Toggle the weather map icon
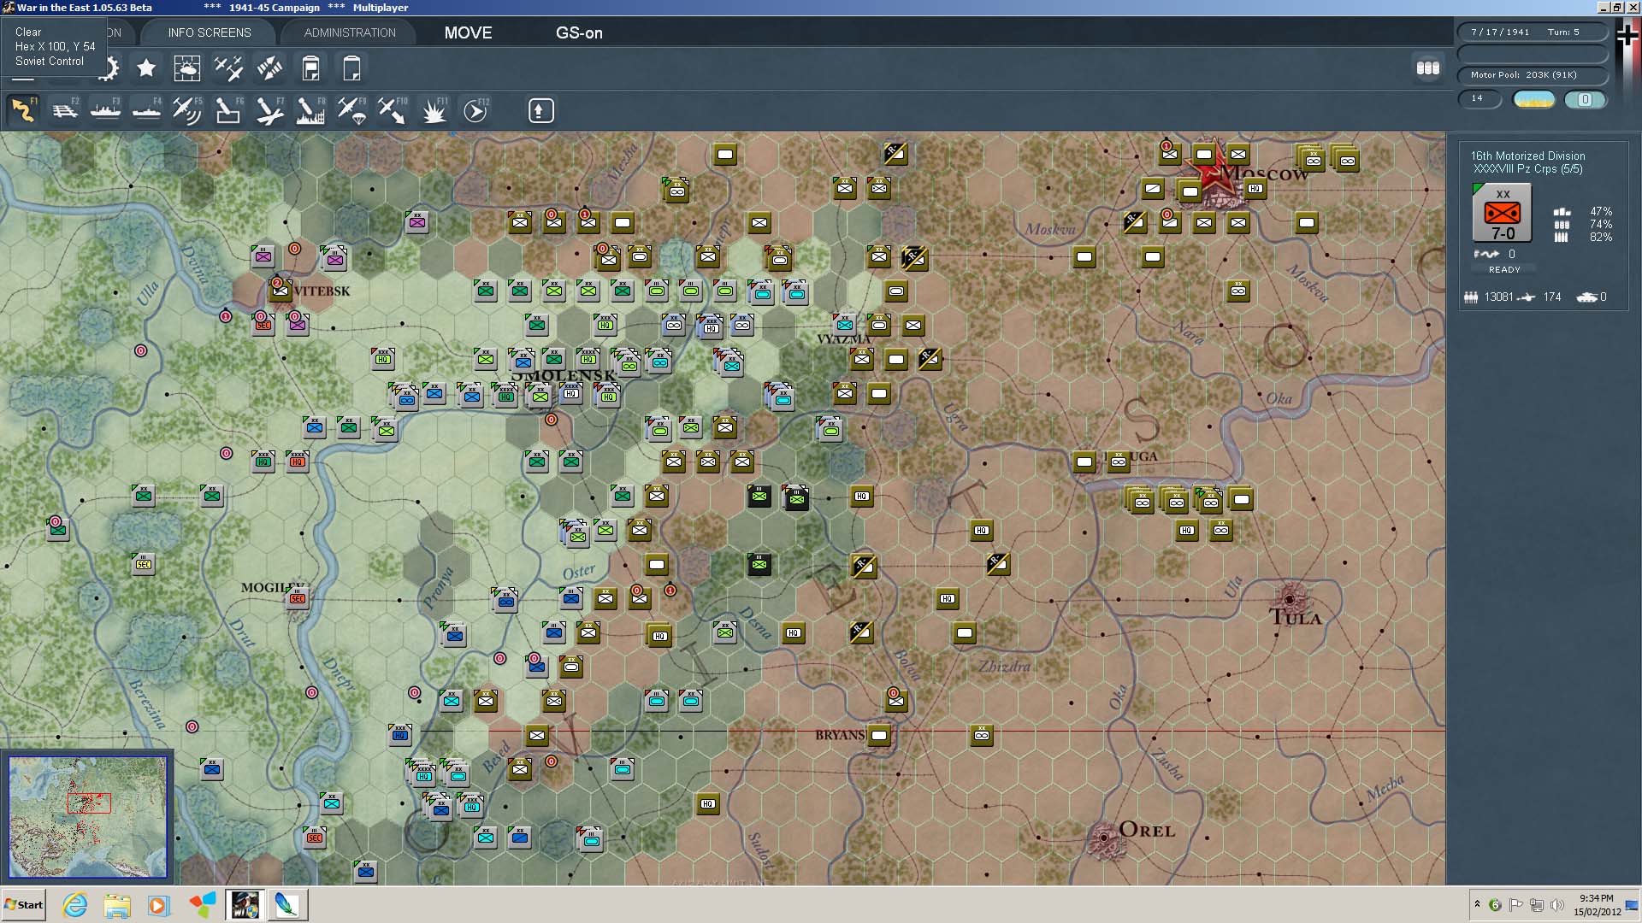Screen dimensions: 1642x923 [x=186, y=68]
